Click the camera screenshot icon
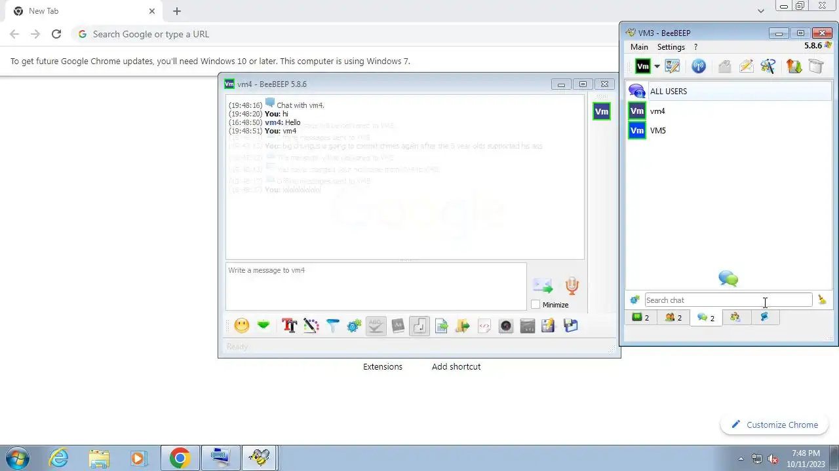Screen dimensions: 839x471 pos(506,325)
